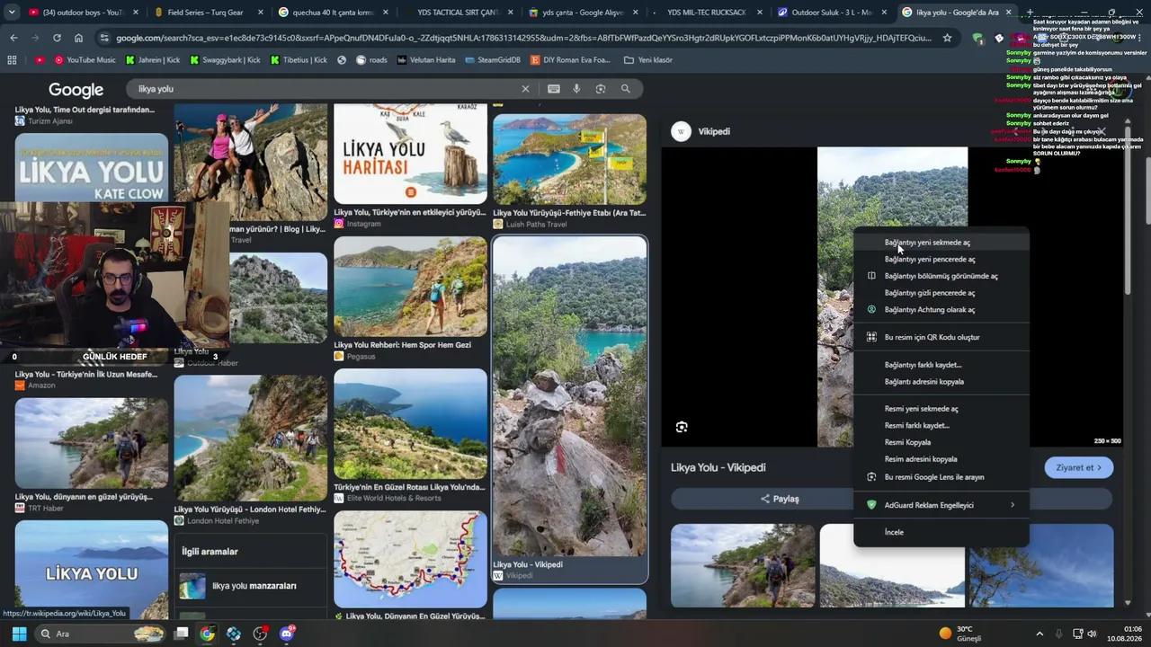Open the Chrome apps grid in bookmarks bar
Image resolution: width=1151 pixels, height=647 pixels.
[x=12, y=60]
